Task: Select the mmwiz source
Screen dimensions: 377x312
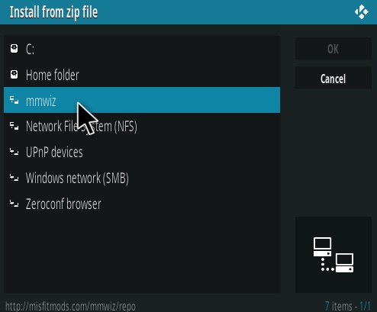Action: 142,100
